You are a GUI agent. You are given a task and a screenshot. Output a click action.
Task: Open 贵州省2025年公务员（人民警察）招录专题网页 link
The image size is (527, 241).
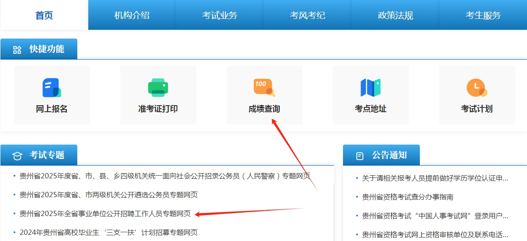click(x=165, y=176)
